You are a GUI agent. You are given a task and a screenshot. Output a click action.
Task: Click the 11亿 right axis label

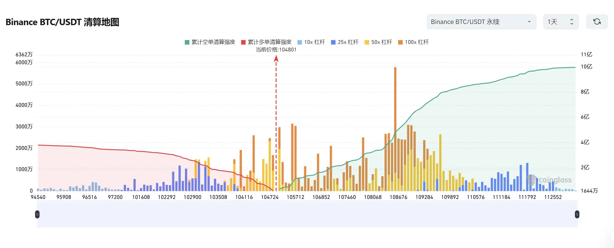point(586,55)
